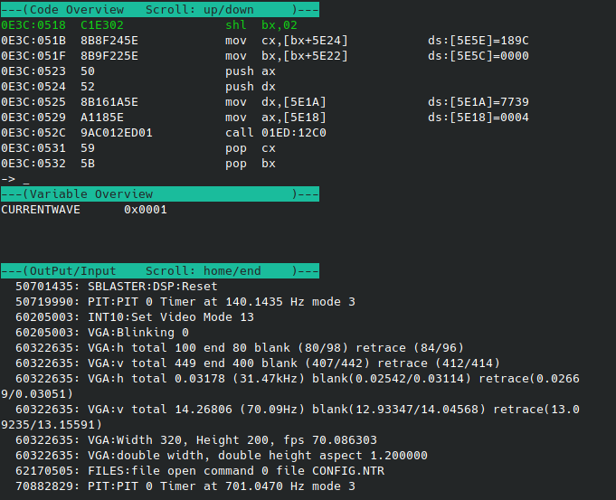Click the CURRENTWAVE variable name
Screen dimensions: 616x500
[41, 210]
